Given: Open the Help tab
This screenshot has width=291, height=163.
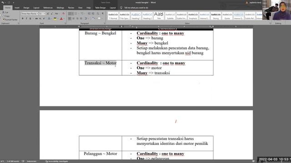Looking at the screenshot, I should coord(89,8).
